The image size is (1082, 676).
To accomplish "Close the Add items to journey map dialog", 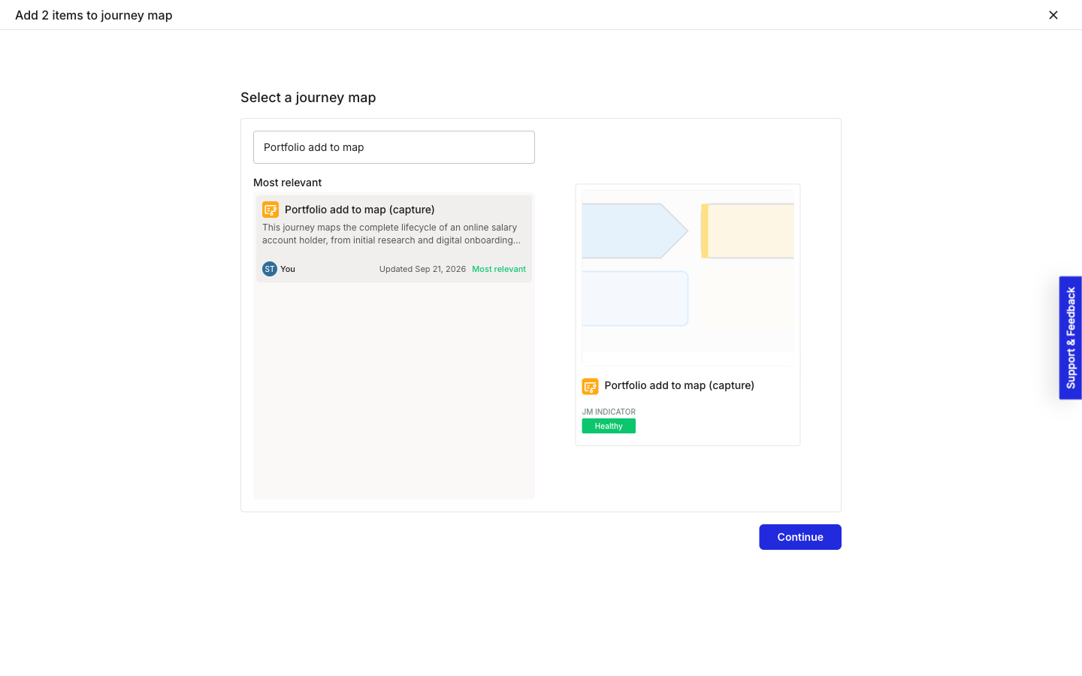I will pyautogui.click(x=1053, y=15).
